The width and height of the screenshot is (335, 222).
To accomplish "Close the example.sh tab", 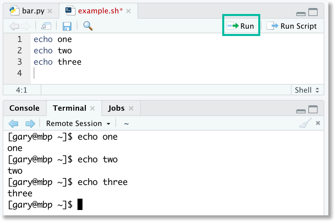I will click(128, 11).
